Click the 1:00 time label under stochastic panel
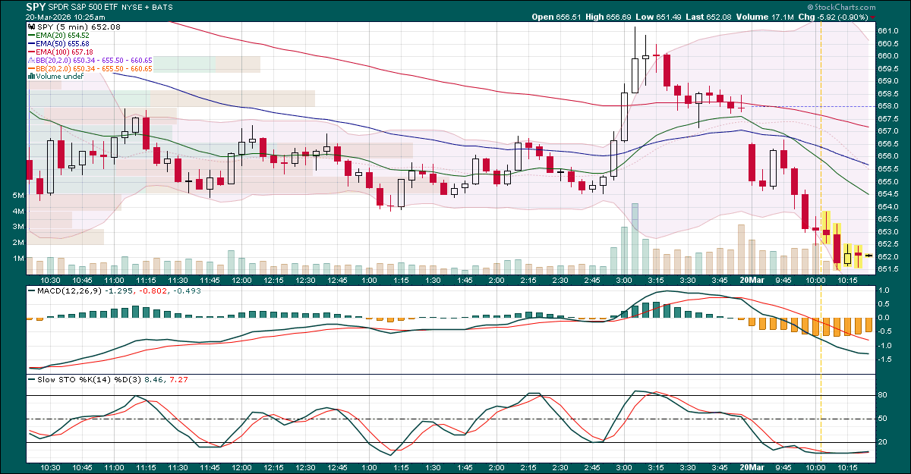 (x=370, y=469)
